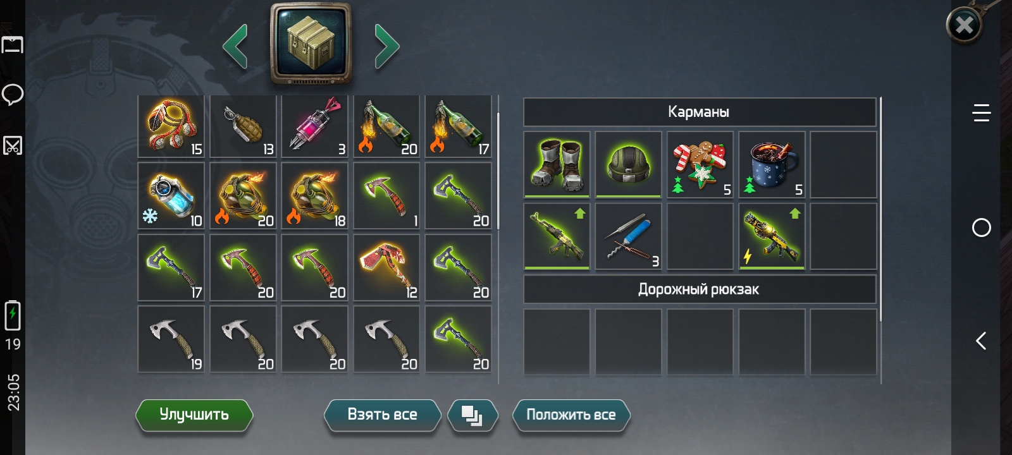Click the inventory grid scrollbar

click(498, 171)
